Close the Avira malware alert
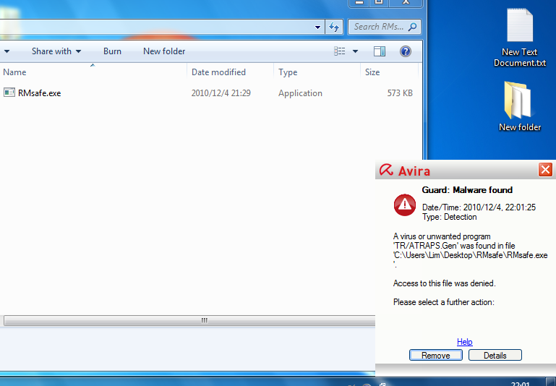The width and height of the screenshot is (556, 386). [x=545, y=170]
